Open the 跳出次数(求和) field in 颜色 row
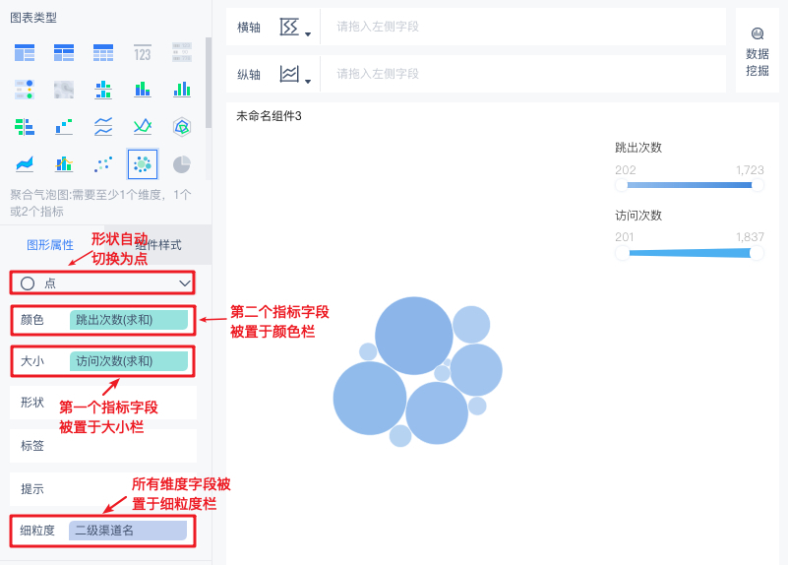The height and width of the screenshot is (565, 788). coord(129,320)
